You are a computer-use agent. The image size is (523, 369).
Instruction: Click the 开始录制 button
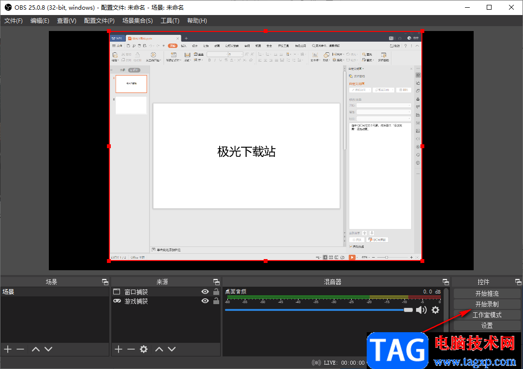[x=487, y=304]
